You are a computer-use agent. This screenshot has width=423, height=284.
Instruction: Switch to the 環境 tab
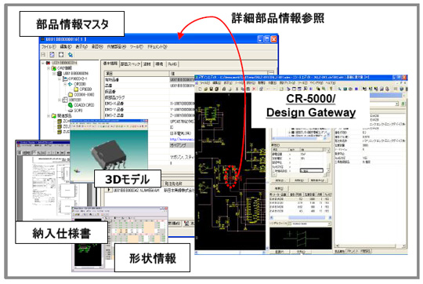(x=160, y=64)
